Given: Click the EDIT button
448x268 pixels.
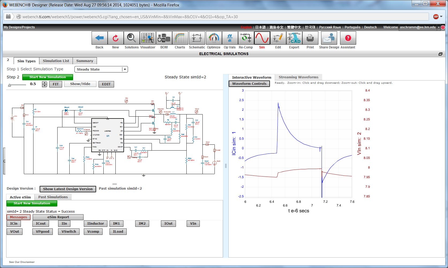Looking at the screenshot, I should pos(106,84).
